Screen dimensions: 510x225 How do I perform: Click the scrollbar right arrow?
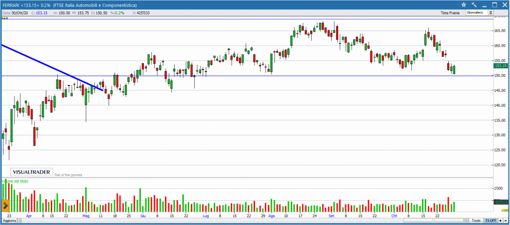467,221
